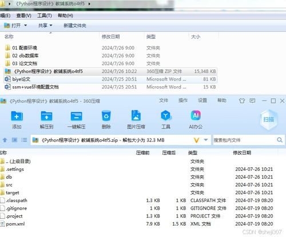Screen dimensions: 286x237
Task: Click the 添加 (Add) icon in 360压缩
Action: (17, 116)
